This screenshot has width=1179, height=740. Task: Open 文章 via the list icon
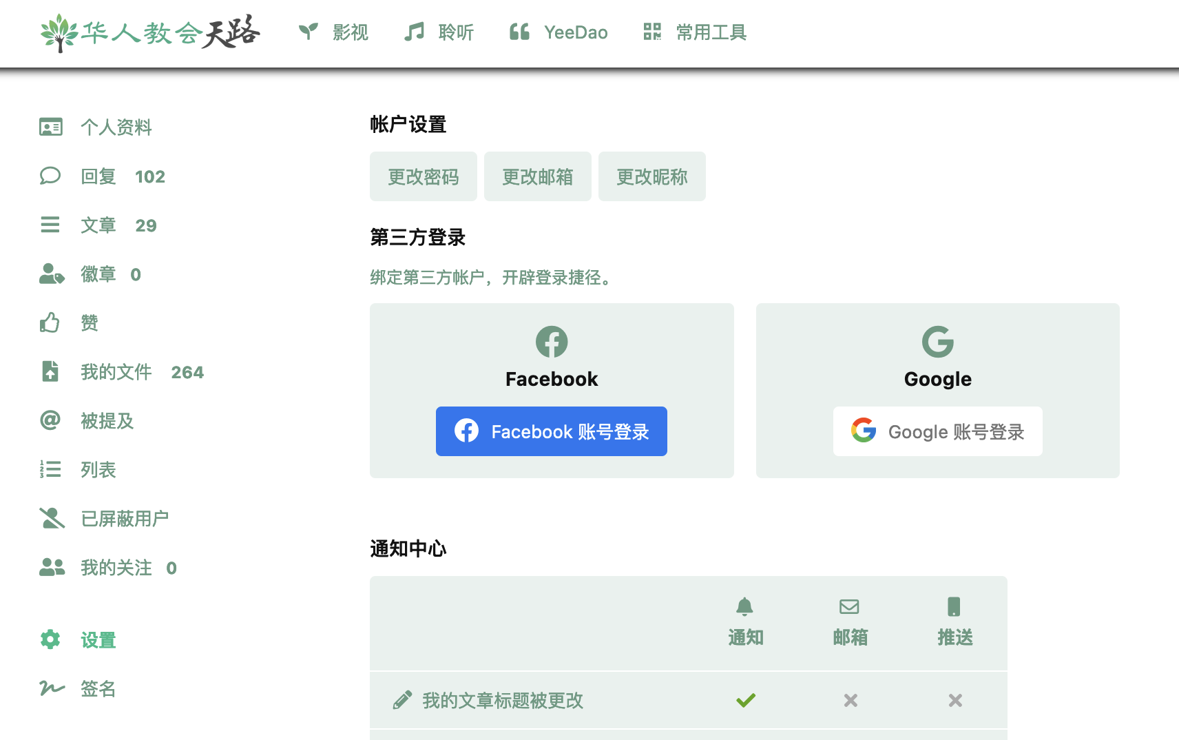[50, 225]
